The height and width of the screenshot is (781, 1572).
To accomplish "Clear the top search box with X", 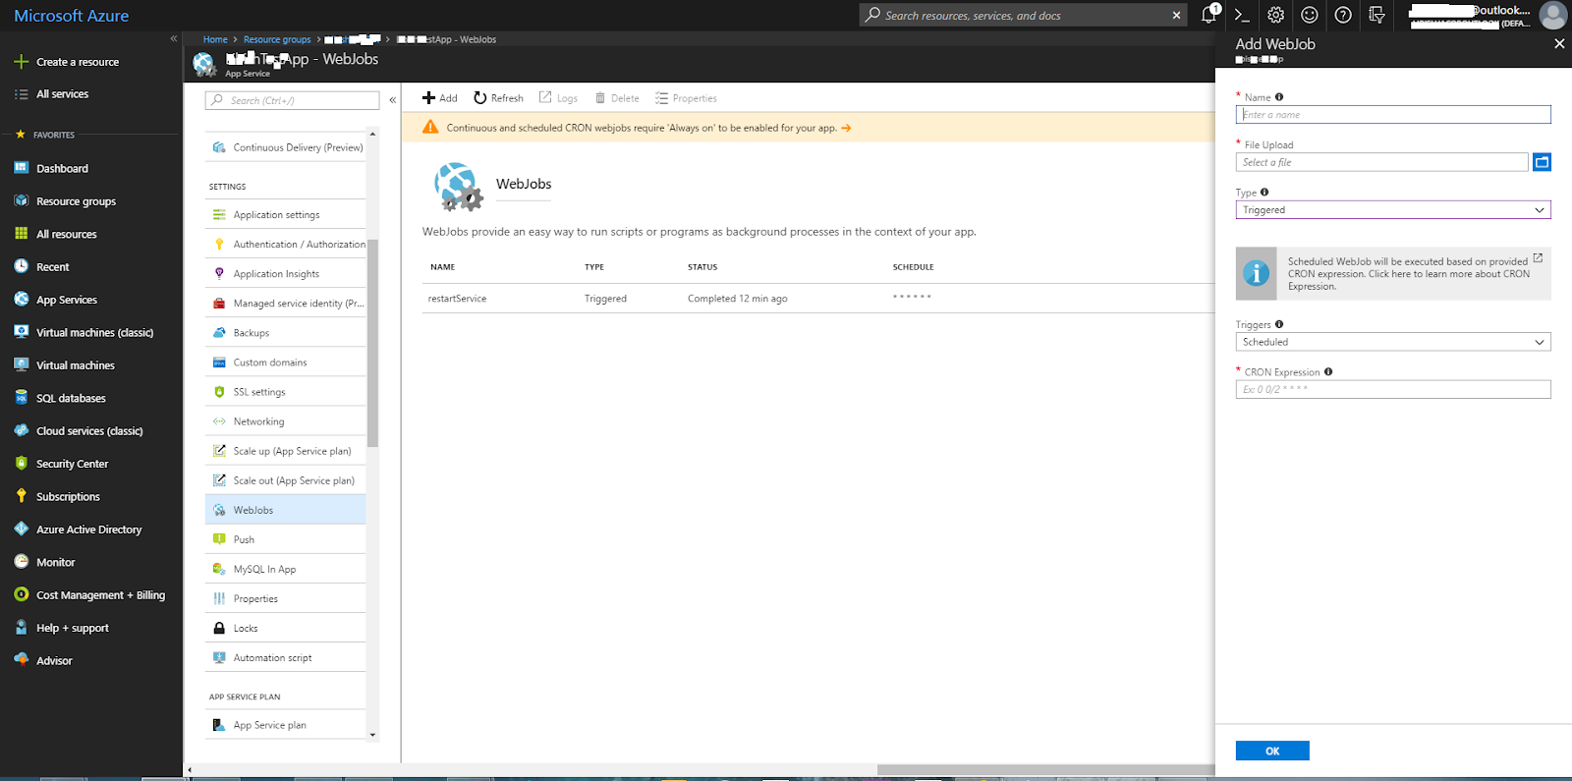I will [1176, 16].
